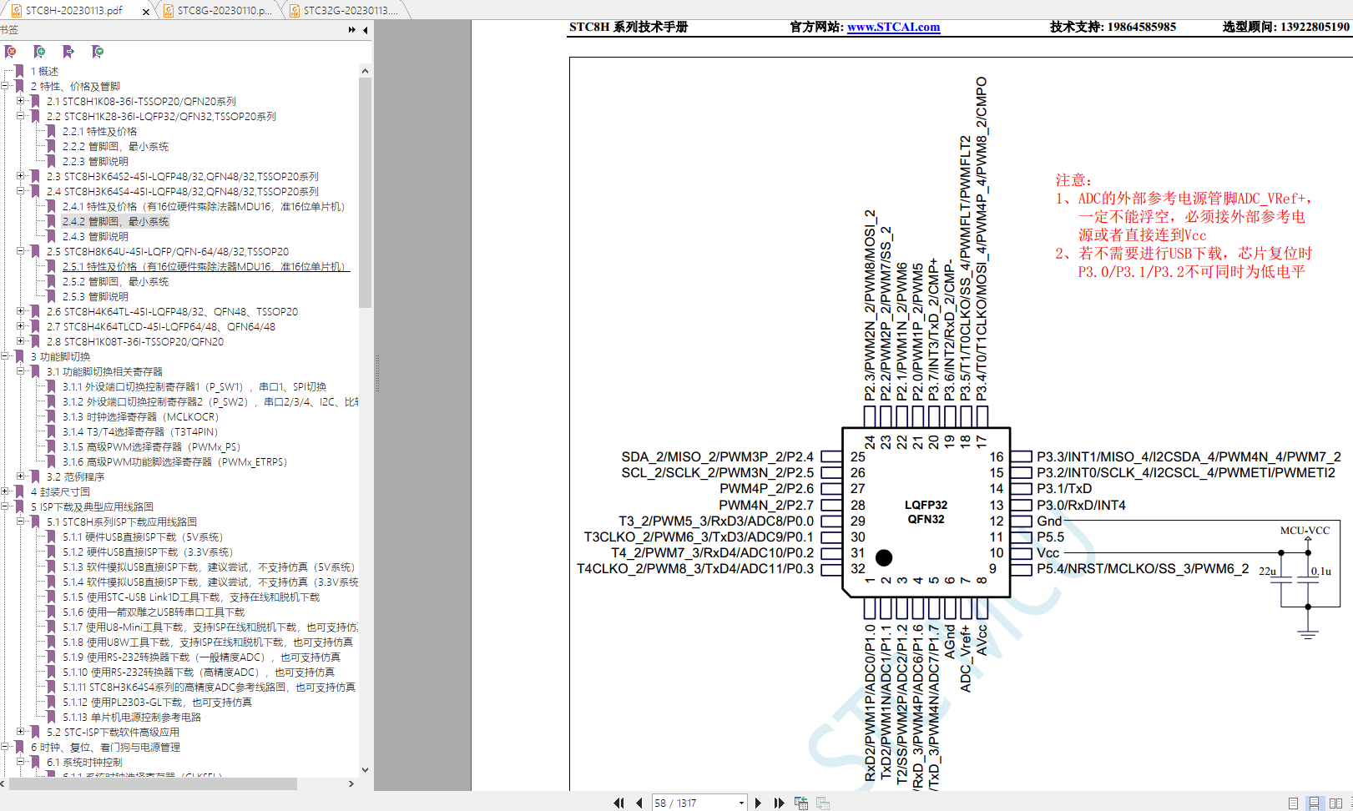The image size is (1353, 811).
Task: Expand 2.3 STC8H3K64S2-45I section
Action: pyautogui.click(x=21, y=176)
